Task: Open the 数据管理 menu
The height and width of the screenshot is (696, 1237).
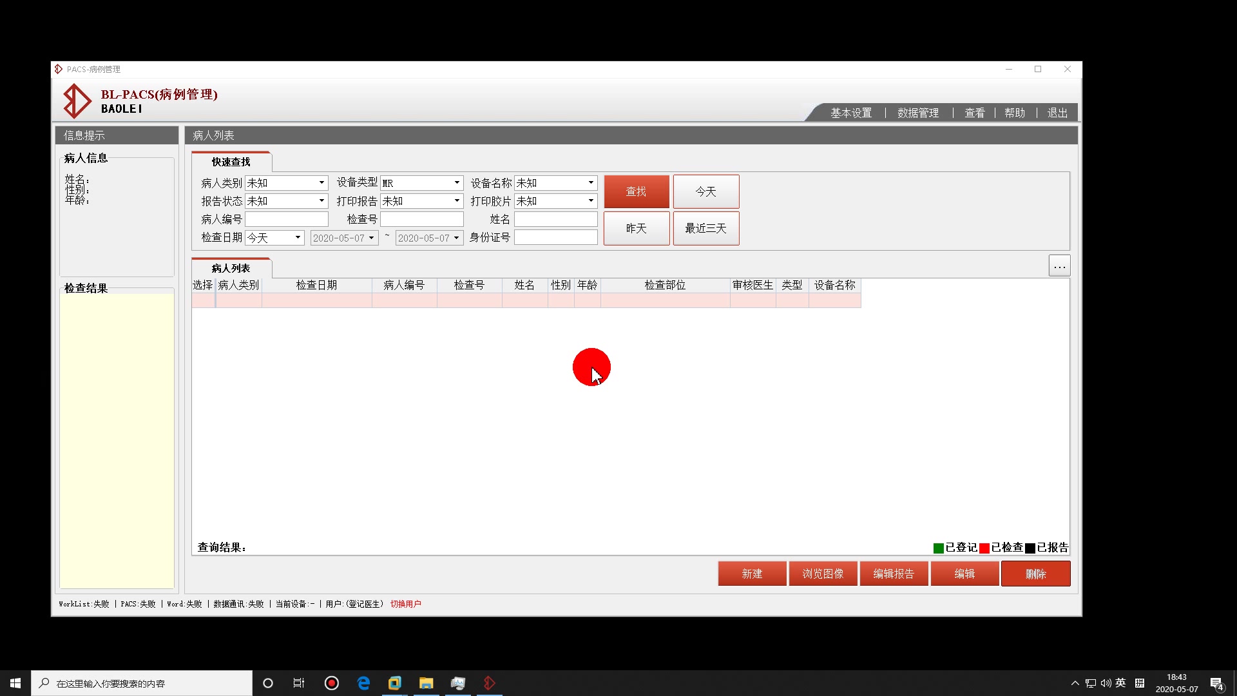Action: (917, 112)
